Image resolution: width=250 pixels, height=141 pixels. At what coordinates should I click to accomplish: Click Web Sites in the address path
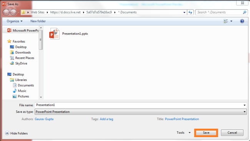tap(38, 12)
